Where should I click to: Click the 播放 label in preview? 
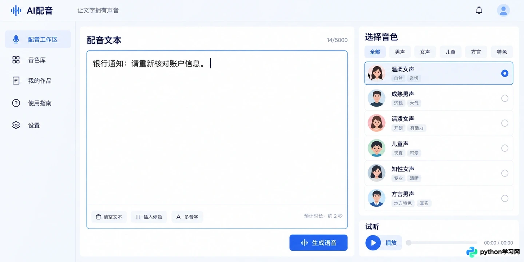(391, 243)
